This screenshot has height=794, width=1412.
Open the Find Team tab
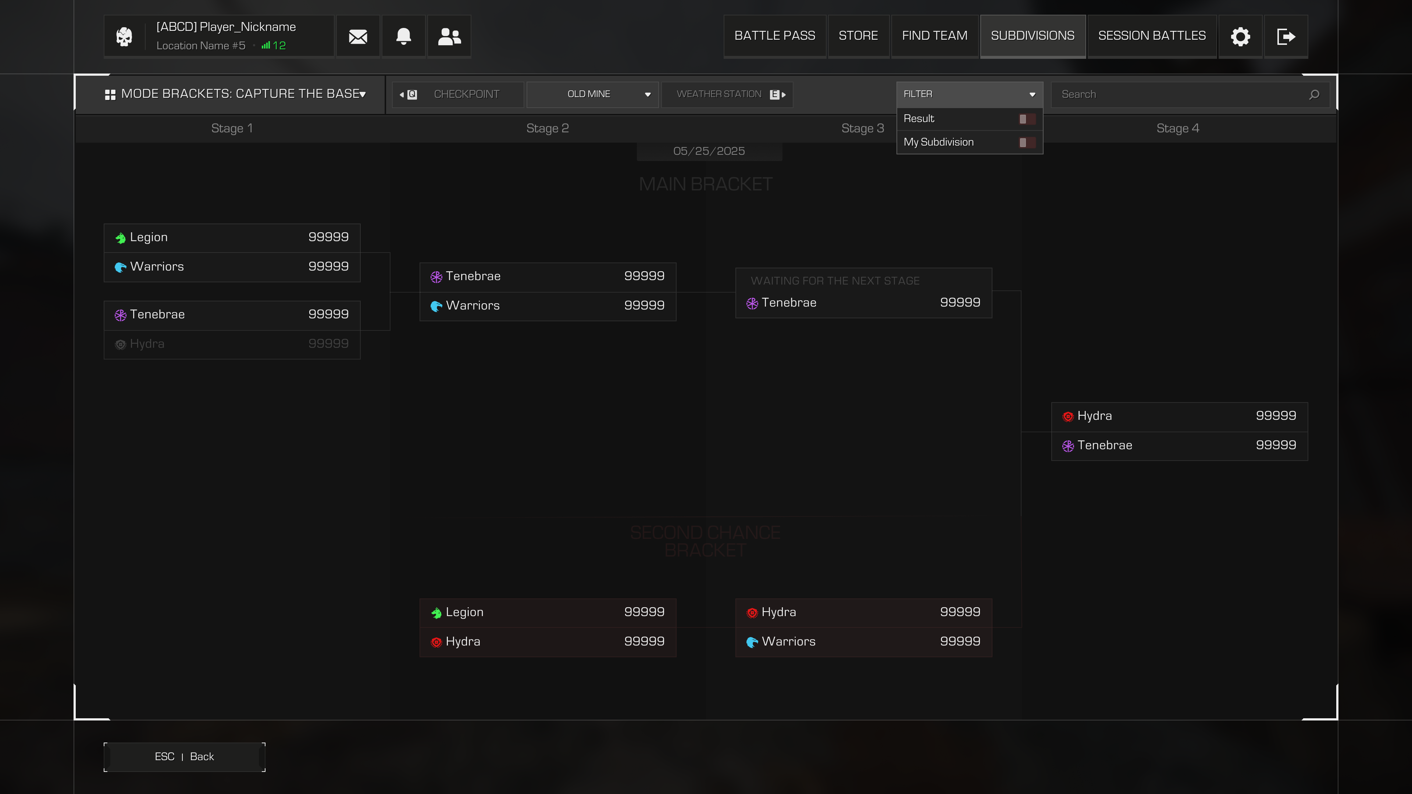935,36
